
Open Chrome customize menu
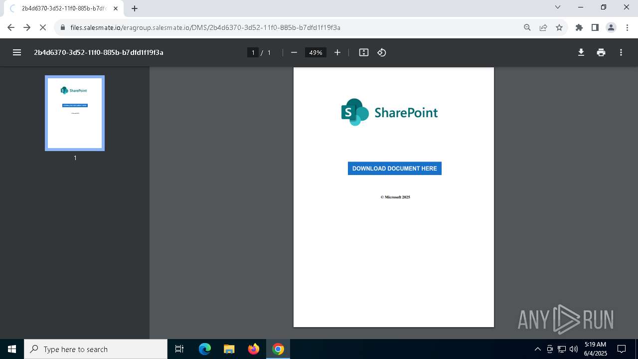tap(627, 27)
